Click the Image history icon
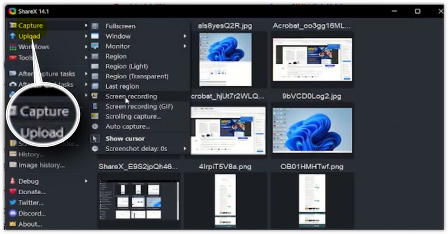The height and width of the screenshot is (234, 448). pyautogui.click(x=13, y=165)
